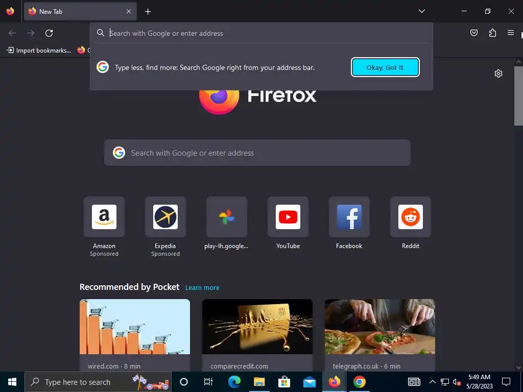Open Mail app from taskbar
Screen dimensions: 523x392
pos(309,382)
